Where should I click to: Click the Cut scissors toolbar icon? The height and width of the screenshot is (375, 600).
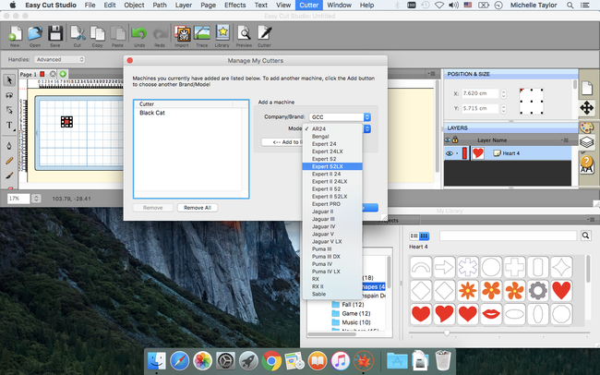click(78, 34)
